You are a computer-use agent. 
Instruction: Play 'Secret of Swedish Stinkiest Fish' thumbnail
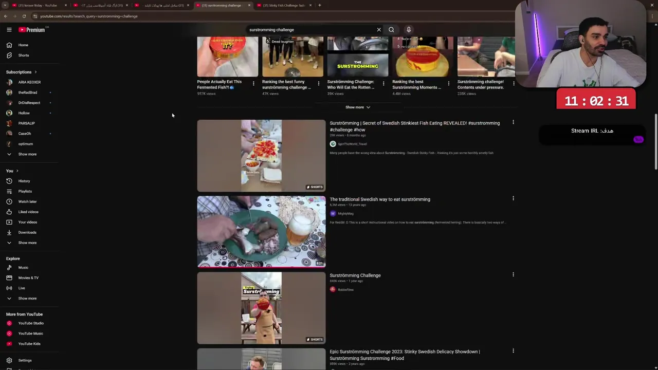coord(261,156)
